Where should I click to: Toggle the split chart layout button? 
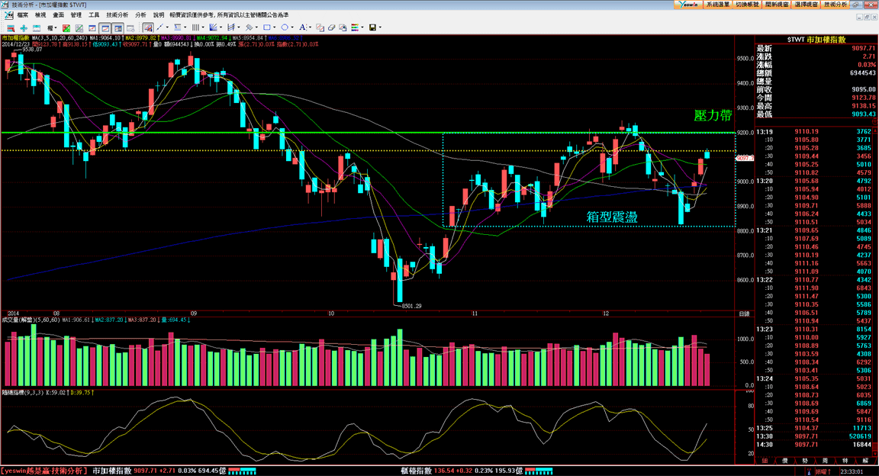click(x=118, y=27)
